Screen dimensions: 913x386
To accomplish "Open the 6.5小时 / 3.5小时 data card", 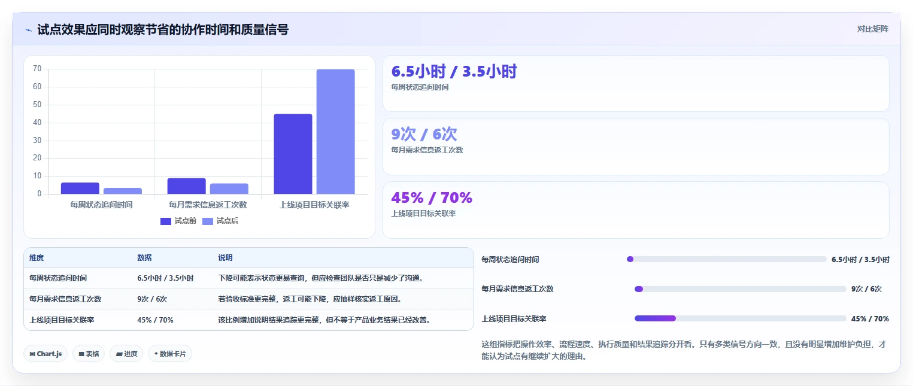I will pyautogui.click(x=636, y=83).
